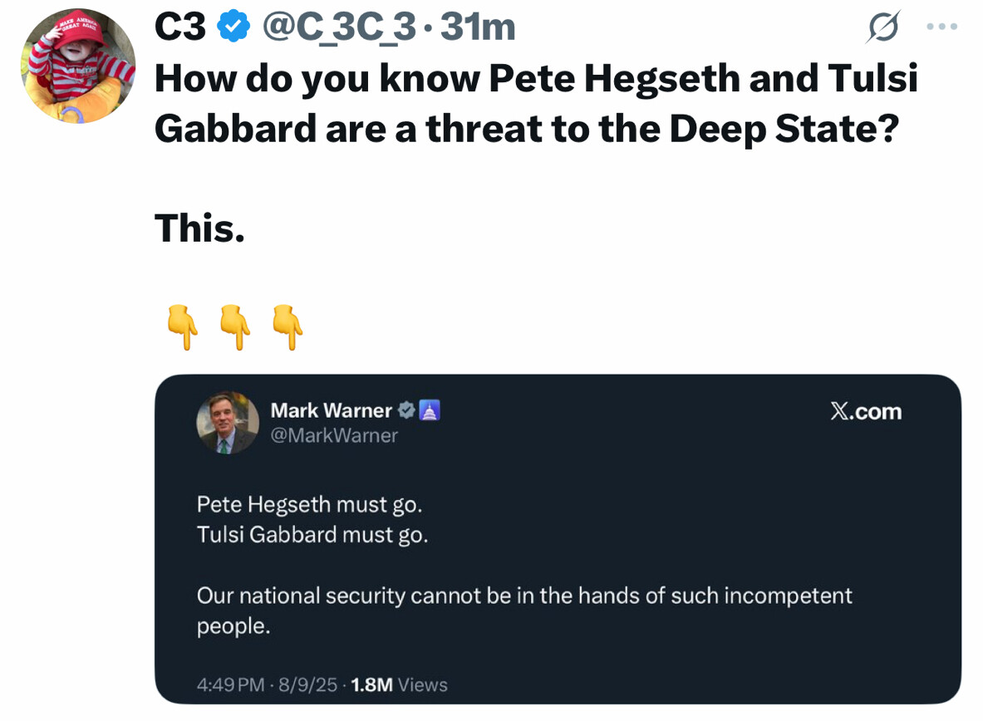
Task: Open the @MarkWarner handle
Action: pos(334,435)
